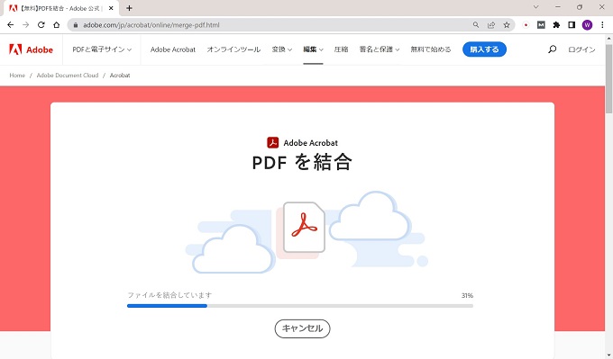Open 無料で始める nav item
613x359 pixels.
pyautogui.click(x=430, y=49)
